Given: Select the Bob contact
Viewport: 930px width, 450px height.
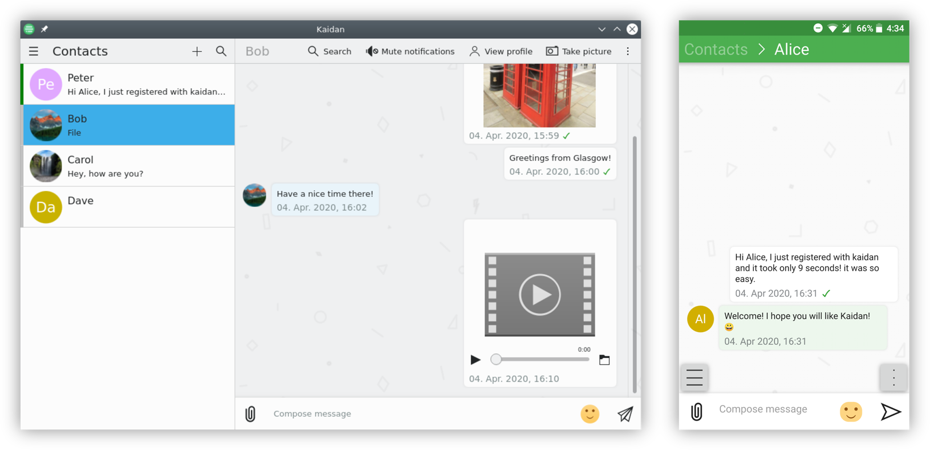Looking at the screenshot, I should click(128, 125).
